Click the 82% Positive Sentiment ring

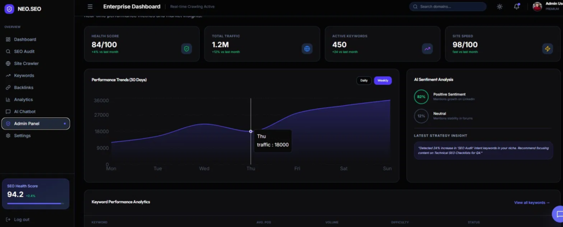[x=421, y=97]
